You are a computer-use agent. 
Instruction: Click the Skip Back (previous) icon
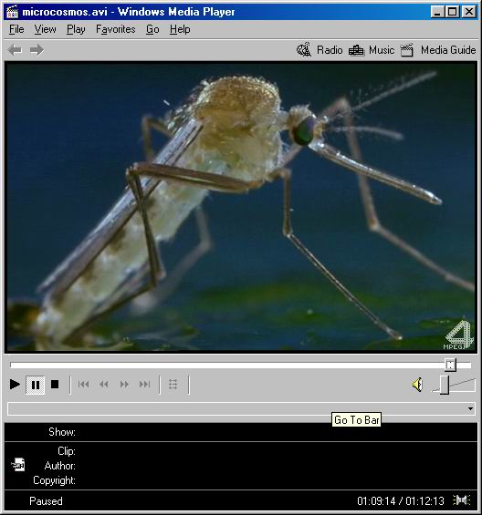pyautogui.click(x=84, y=384)
